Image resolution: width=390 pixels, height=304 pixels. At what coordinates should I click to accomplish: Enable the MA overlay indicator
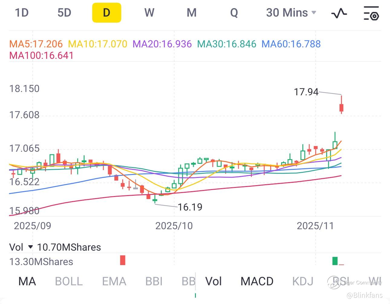click(27, 281)
